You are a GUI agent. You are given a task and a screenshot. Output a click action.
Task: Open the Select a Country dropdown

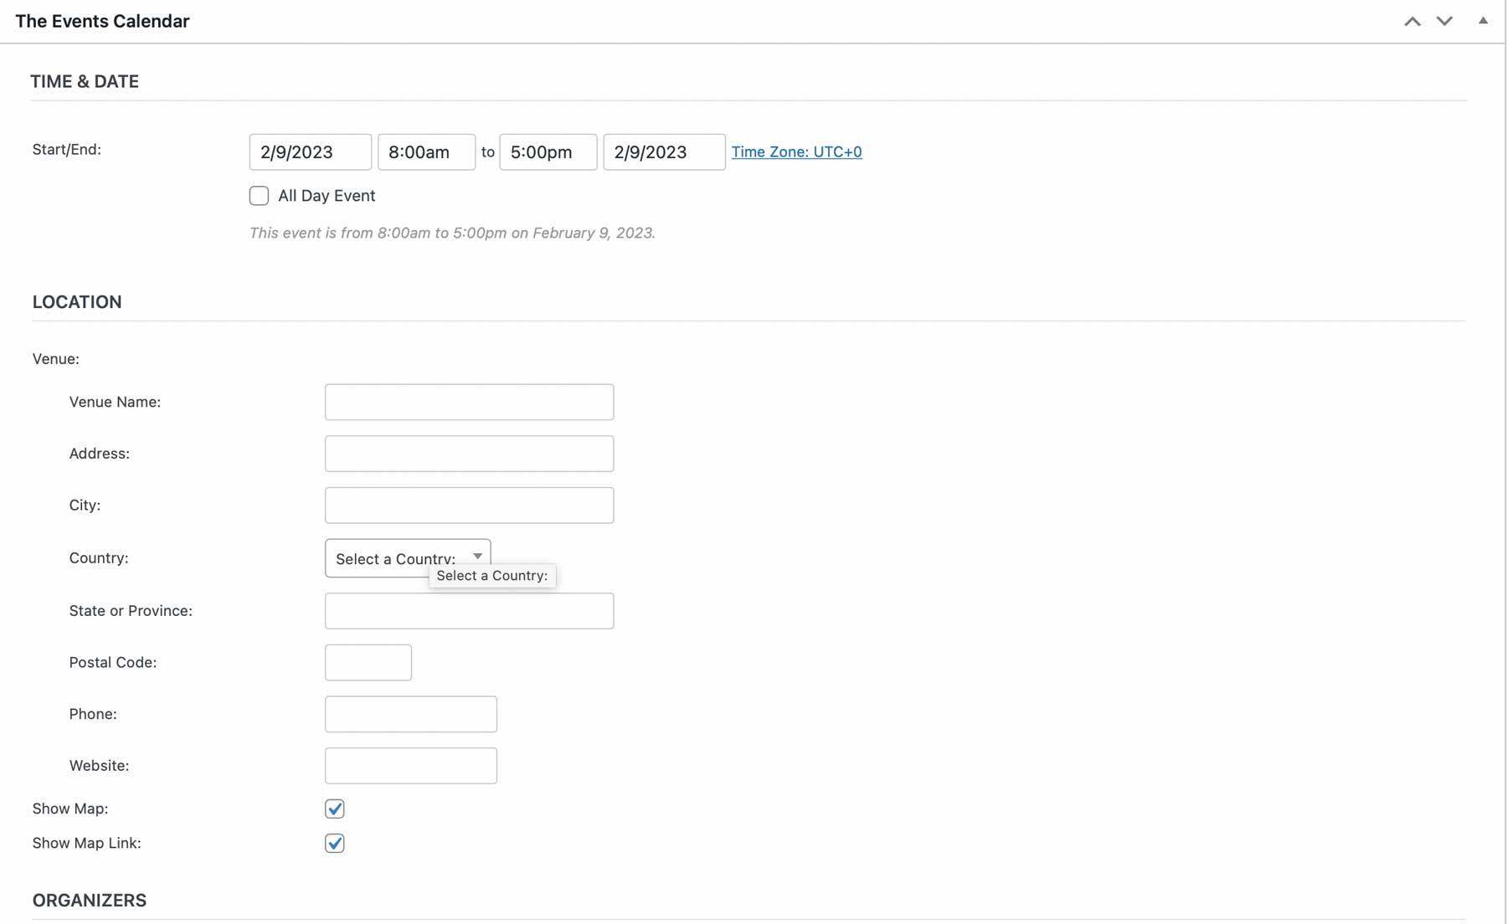[407, 557]
